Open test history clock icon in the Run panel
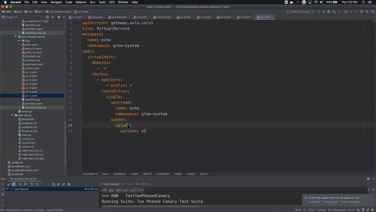Viewport: 376px width, 212px height. 53,184
